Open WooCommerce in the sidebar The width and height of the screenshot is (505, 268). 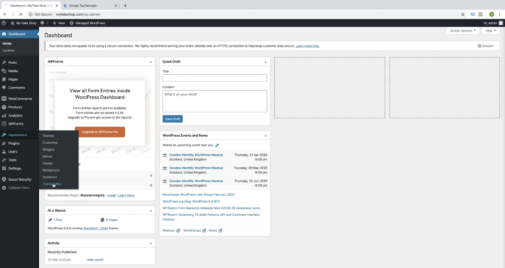pyautogui.click(x=19, y=99)
